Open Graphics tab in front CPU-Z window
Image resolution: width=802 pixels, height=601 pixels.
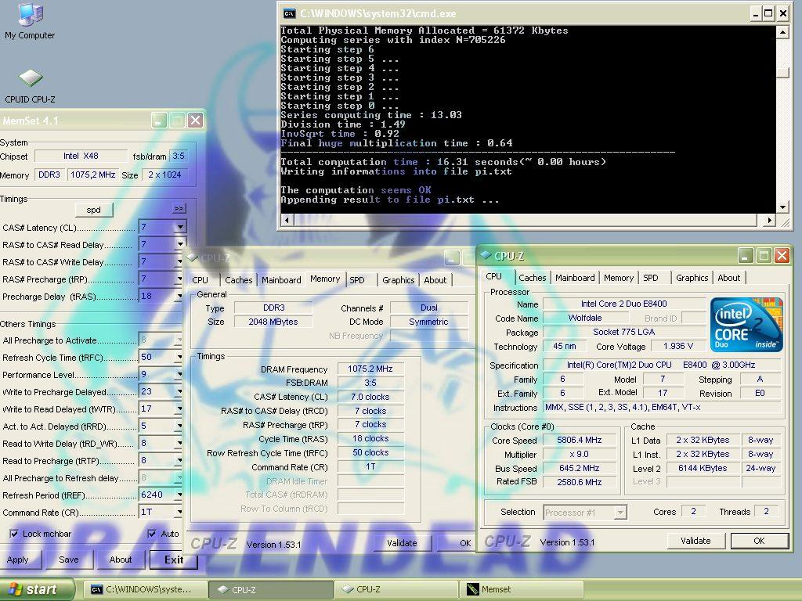(x=692, y=278)
